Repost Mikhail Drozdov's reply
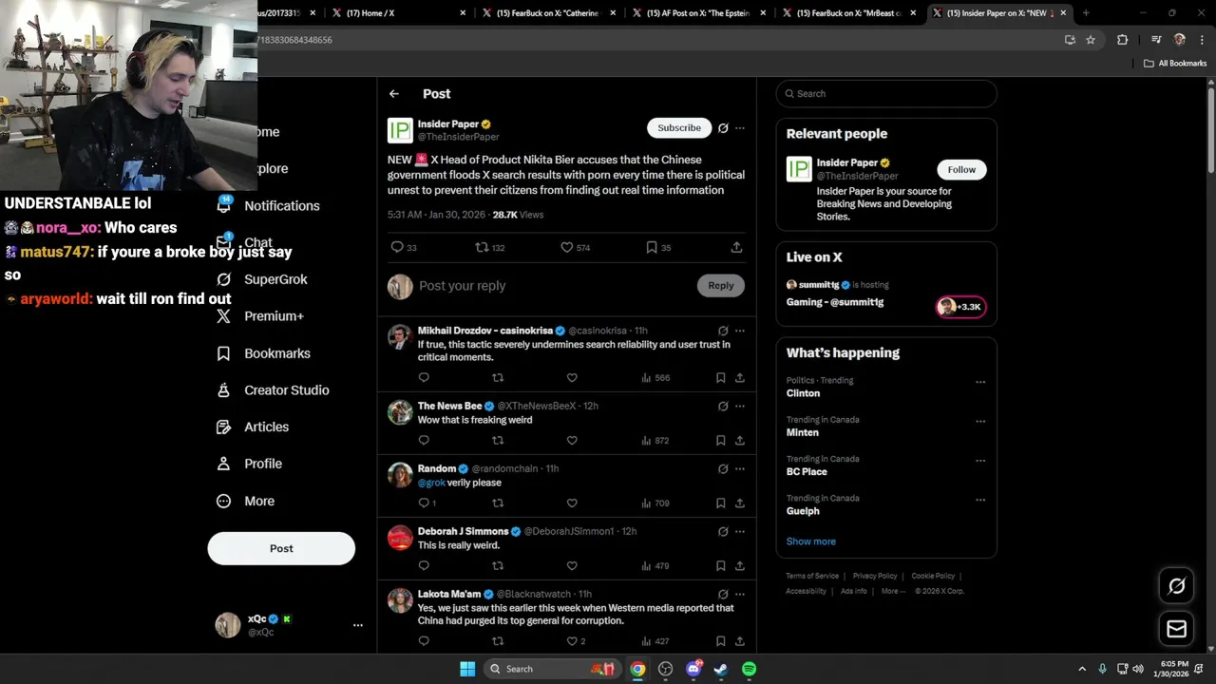Image resolution: width=1216 pixels, height=684 pixels. [498, 378]
